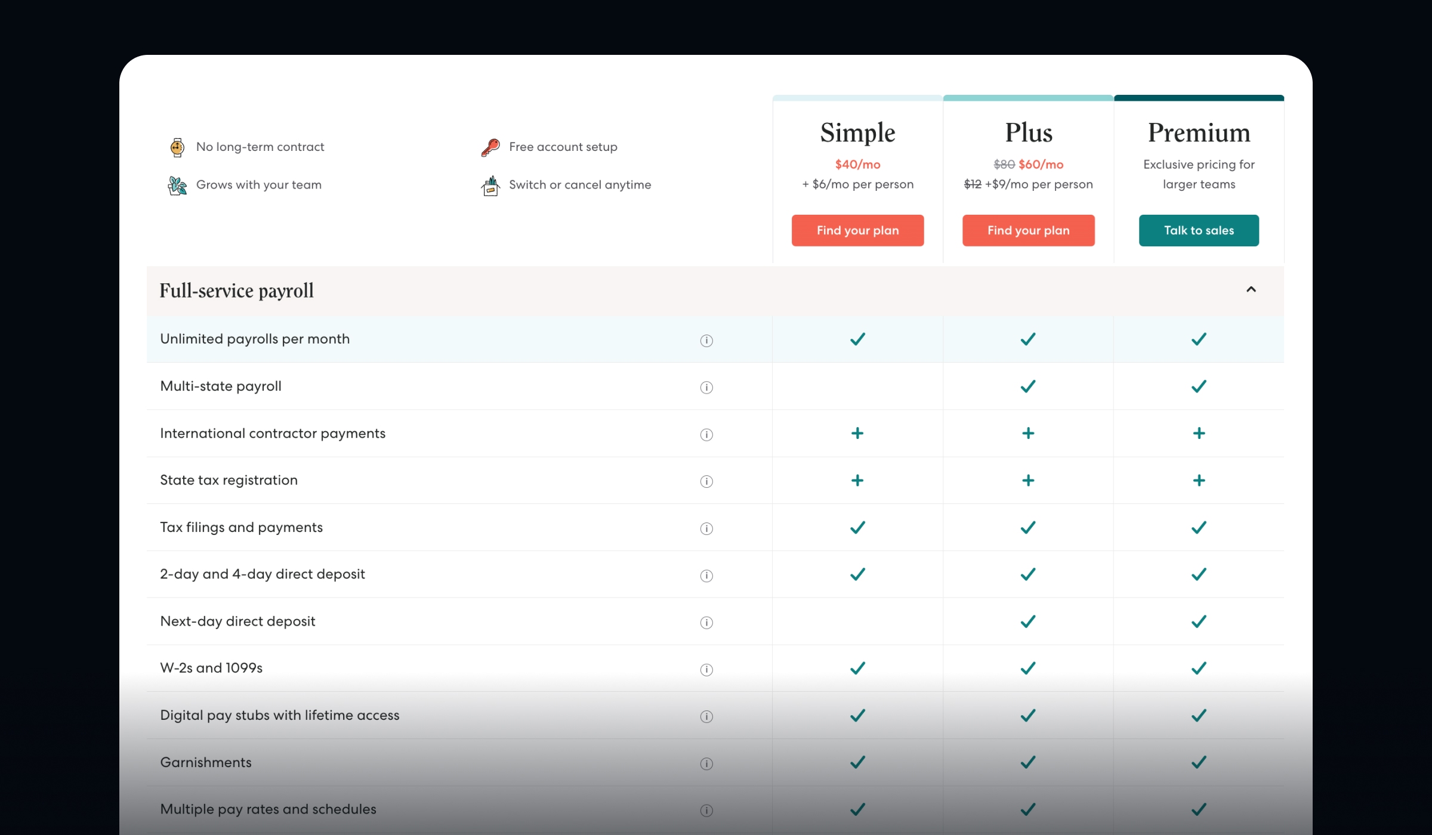Click Find your plan under Simple
Image resolution: width=1432 pixels, height=835 pixels.
point(857,230)
